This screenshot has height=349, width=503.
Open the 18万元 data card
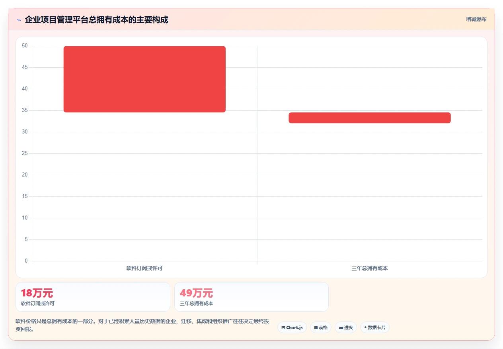[93, 297]
